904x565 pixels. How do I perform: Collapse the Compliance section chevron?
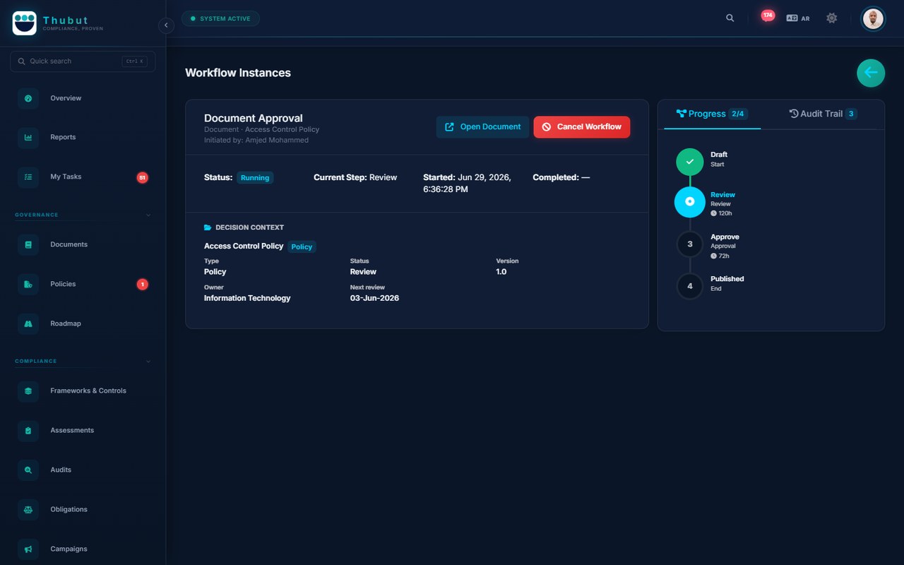tap(148, 362)
